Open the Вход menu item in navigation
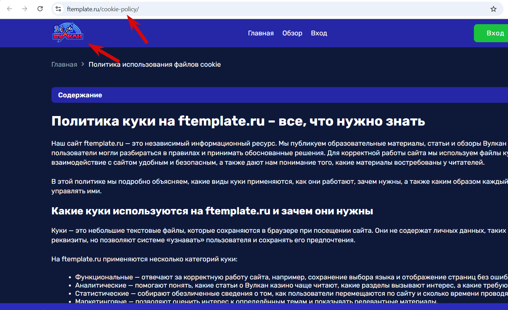The width and height of the screenshot is (508, 310). point(319,33)
